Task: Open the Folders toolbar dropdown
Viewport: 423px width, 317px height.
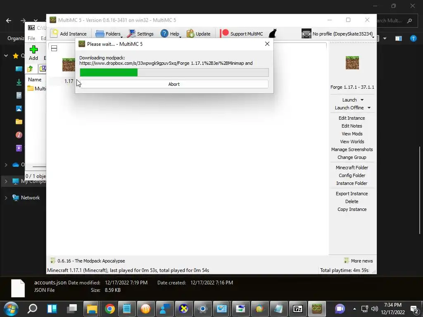Action: click(x=109, y=34)
